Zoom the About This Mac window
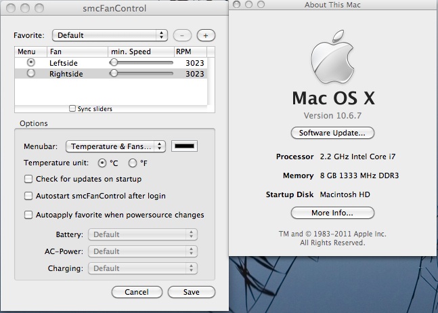The image size is (438, 313). (261, 4)
